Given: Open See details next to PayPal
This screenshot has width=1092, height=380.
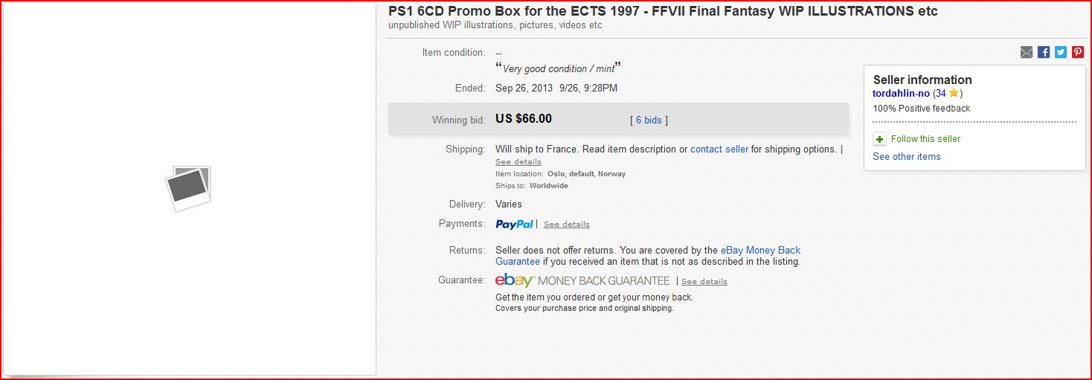Looking at the screenshot, I should 567,225.
